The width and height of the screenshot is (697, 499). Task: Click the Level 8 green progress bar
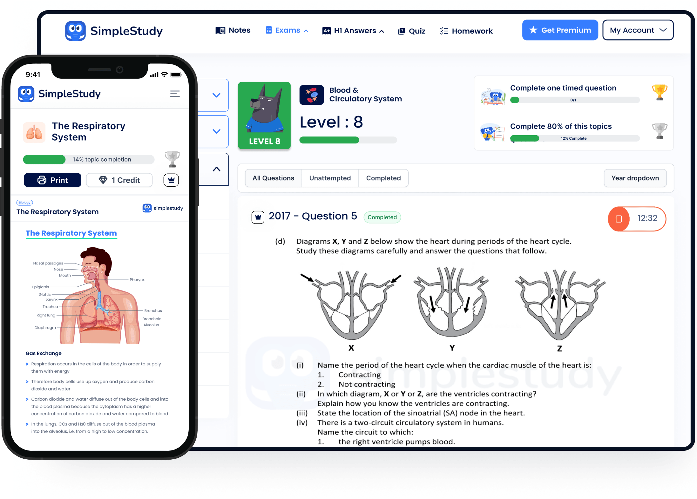point(348,140)
